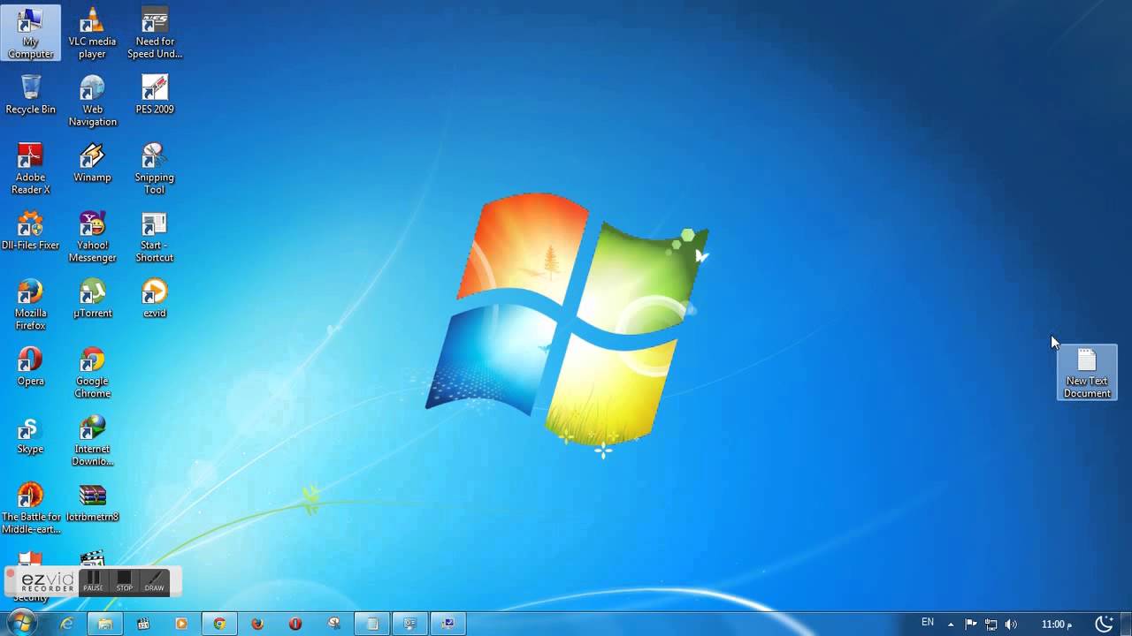This screenshot has width=1132, height=636.
Task: Select the Yahoo! Messenger icon
Action: pyautogui.click(x=92, y=237)
